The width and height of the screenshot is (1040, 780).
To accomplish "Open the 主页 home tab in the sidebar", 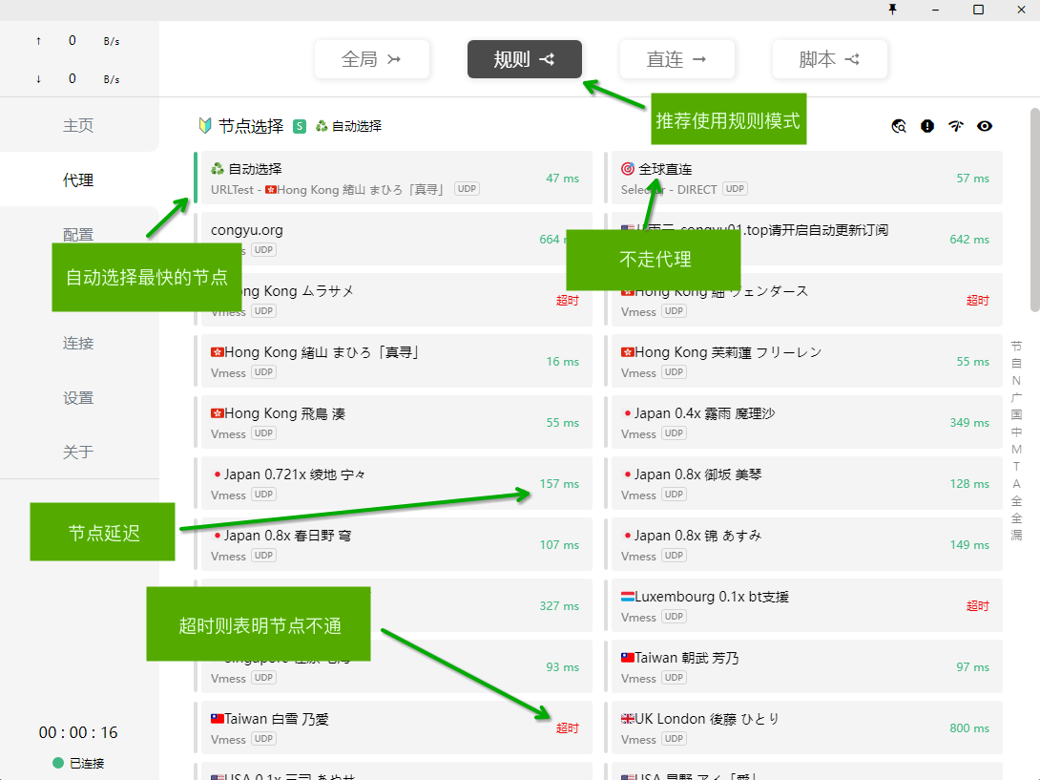I will tap(78, 126).
